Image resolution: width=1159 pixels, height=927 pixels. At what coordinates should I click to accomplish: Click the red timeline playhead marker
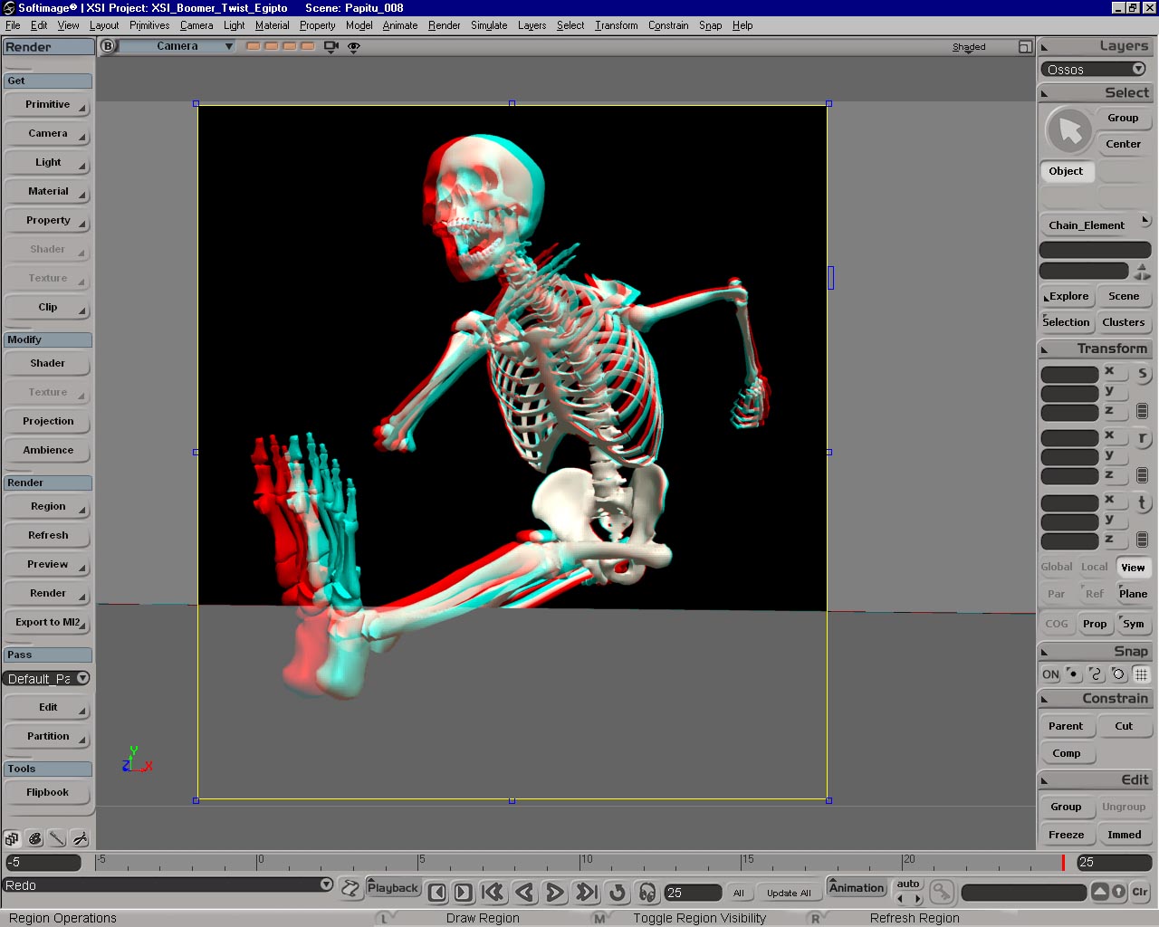click(x=1063, y=862)
